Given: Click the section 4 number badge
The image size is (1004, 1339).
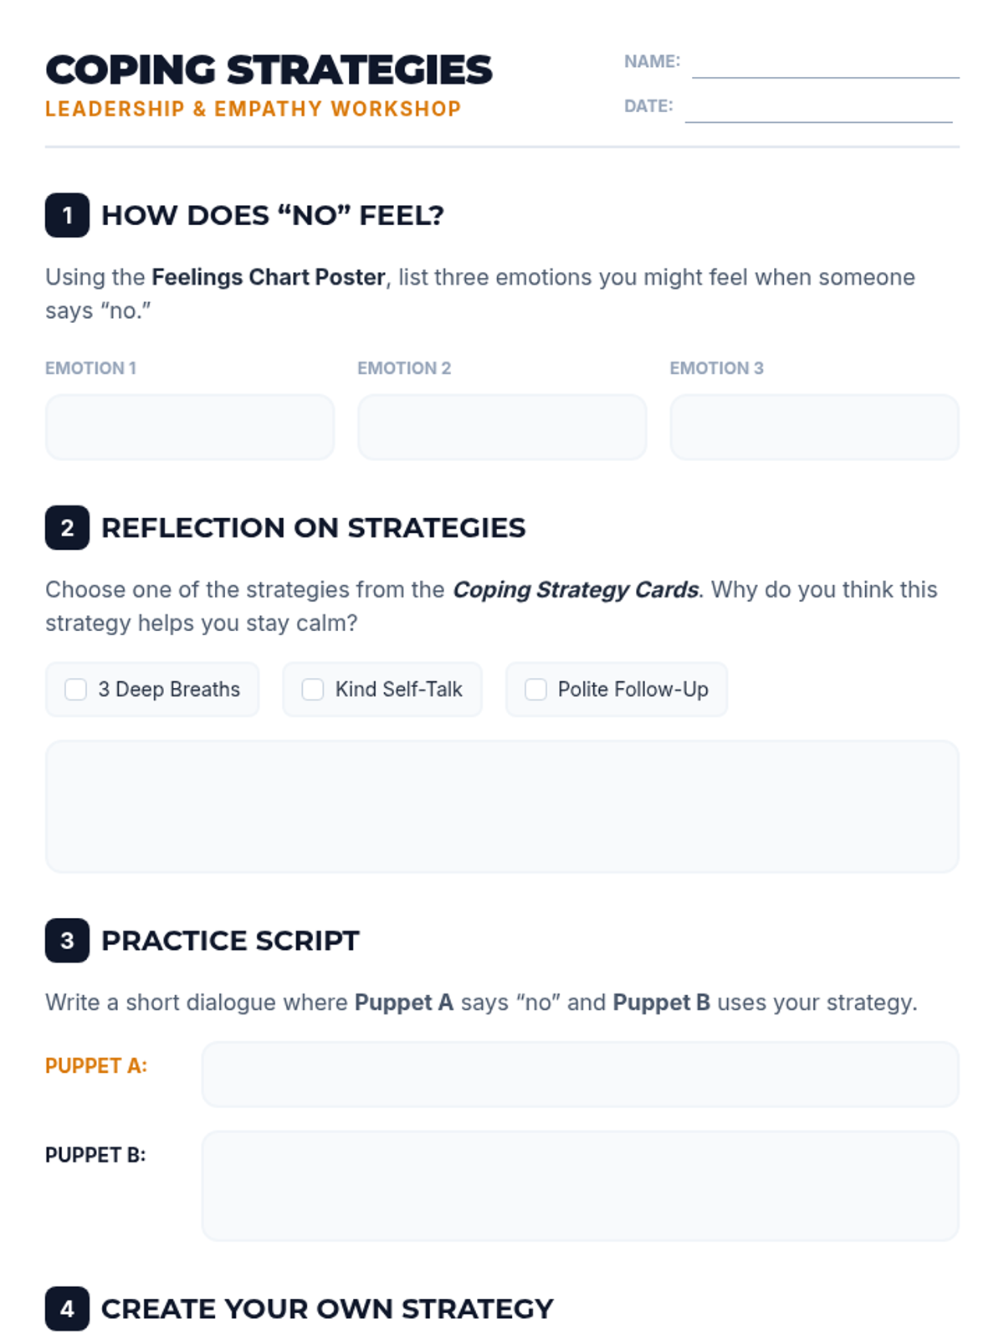Looking at the screenshot, I should pyautogui.click(x=67, y=1309).
